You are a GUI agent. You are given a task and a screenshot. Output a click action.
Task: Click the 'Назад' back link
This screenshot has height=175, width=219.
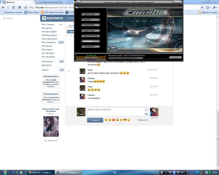click(x=8, y=18)
